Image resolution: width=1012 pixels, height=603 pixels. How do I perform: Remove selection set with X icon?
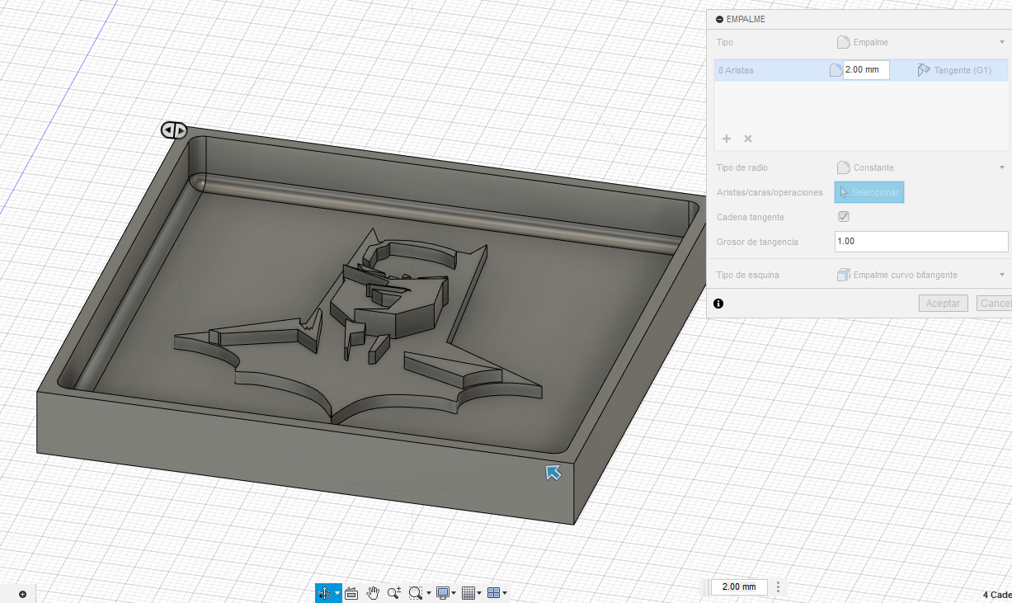tap(748, 139)
